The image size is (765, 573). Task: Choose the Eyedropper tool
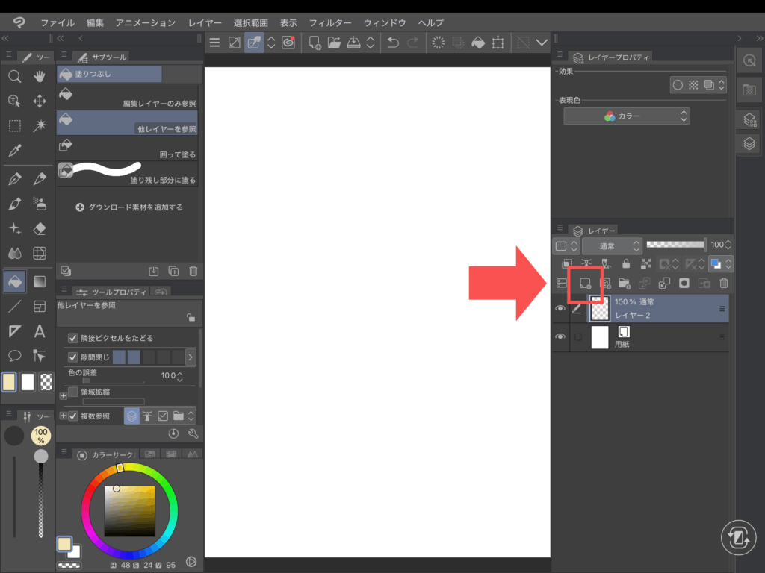click(x=14, y=151)
